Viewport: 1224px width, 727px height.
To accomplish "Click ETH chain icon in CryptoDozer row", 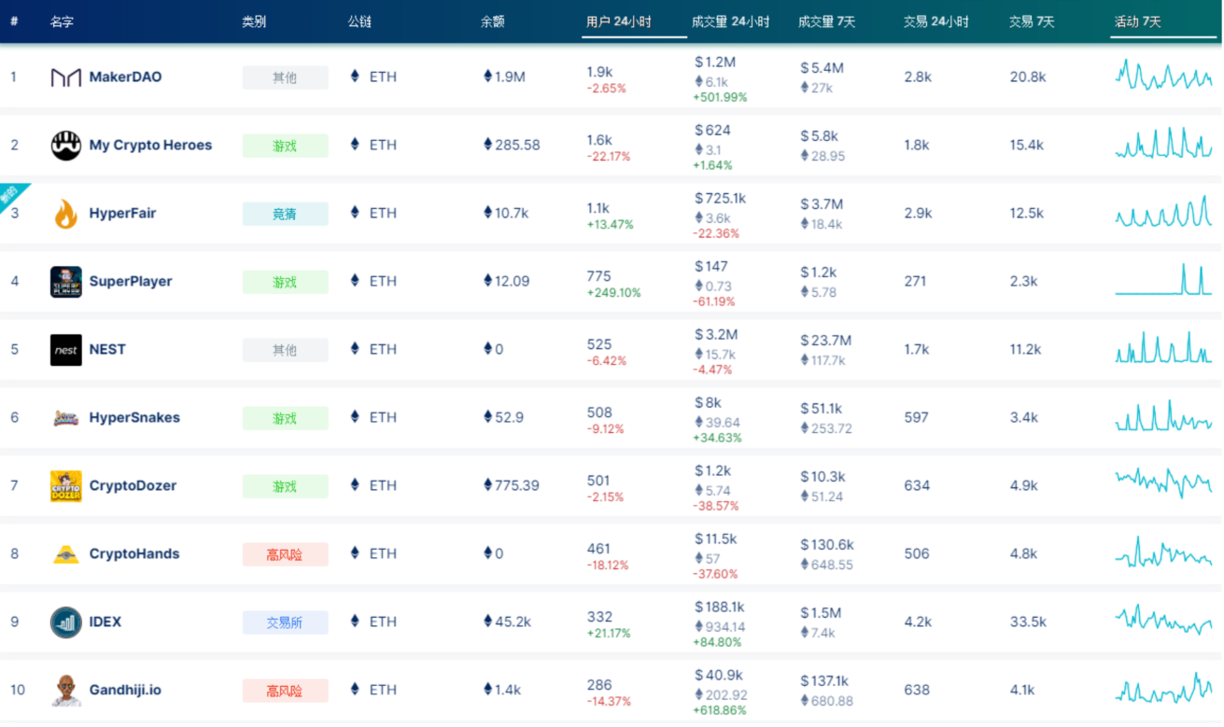I will 355,485.
